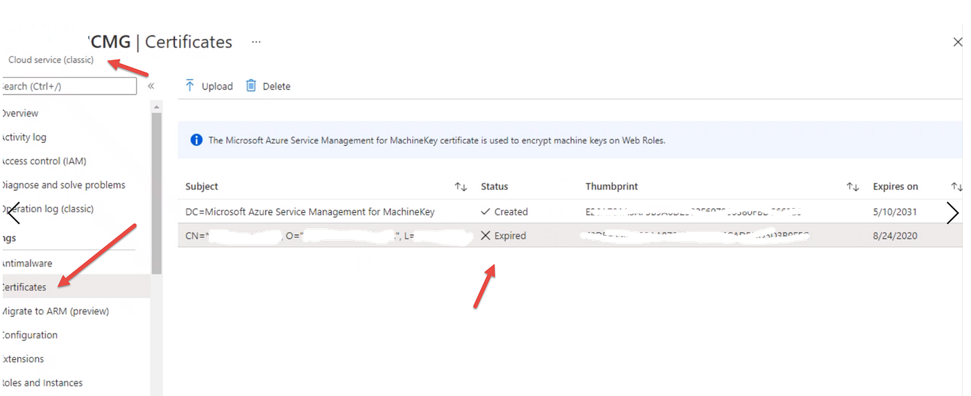Click the Delete button label

(277, 86)
